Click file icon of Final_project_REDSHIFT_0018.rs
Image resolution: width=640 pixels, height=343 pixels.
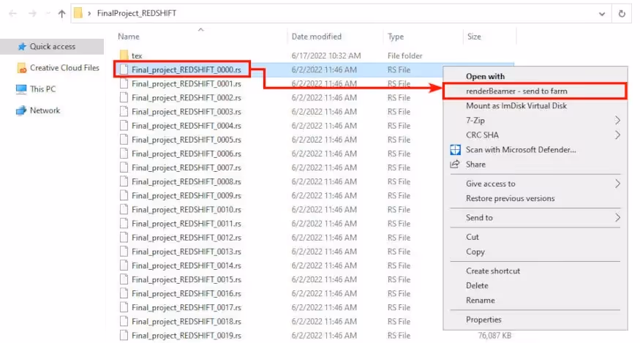click(x=124, y=321)
